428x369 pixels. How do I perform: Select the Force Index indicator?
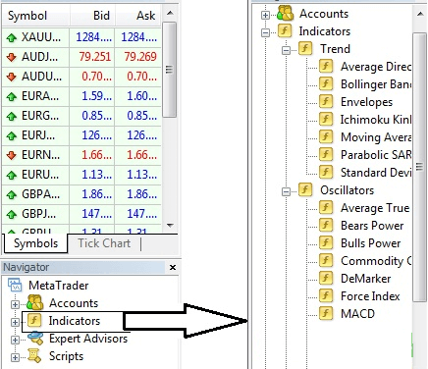click(x=370, y=296)
